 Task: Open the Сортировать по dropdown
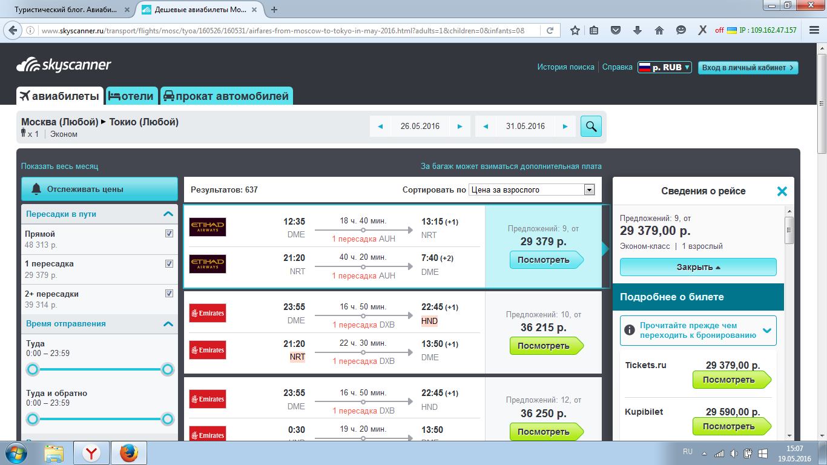tap(532, 190)
